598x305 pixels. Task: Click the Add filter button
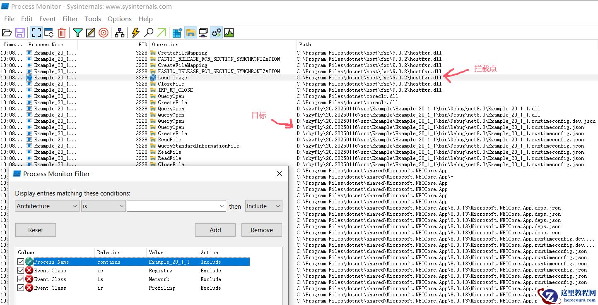click(x=215, y=230)
